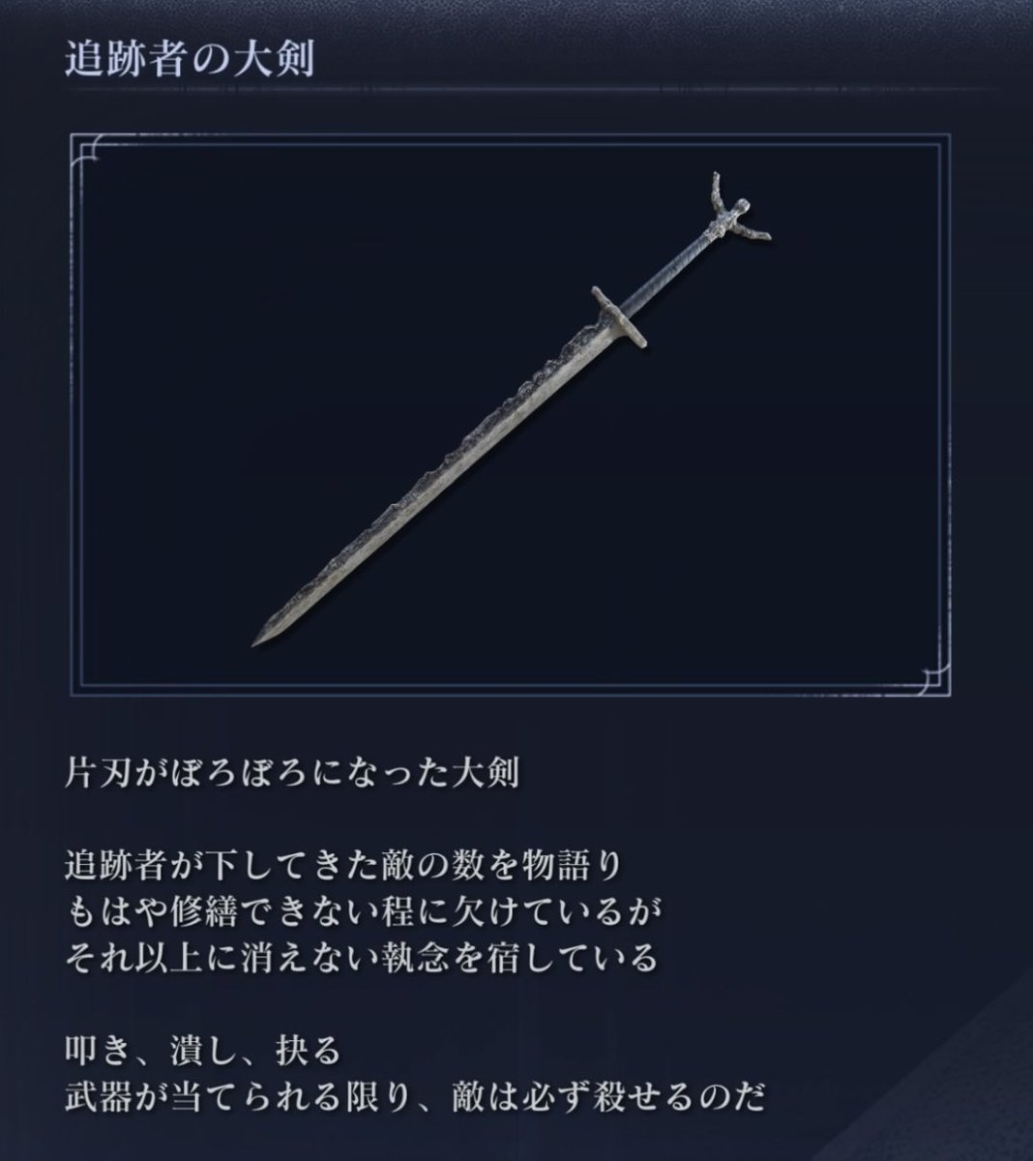Click the line それ以上に消えない執念を宿している
This screenshot has width=1033, height=1161.
tap(362, 959)
